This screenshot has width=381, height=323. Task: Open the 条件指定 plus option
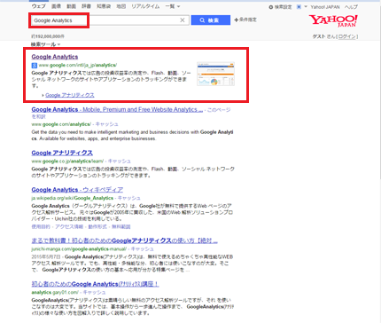coord(245,20)
